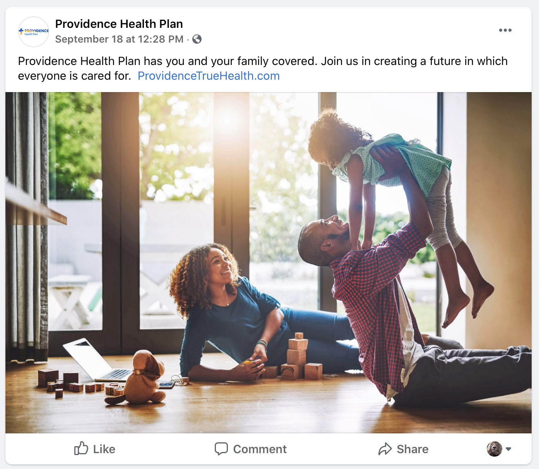
Task: Click the globe public audience icon
Action: (197, 39)
